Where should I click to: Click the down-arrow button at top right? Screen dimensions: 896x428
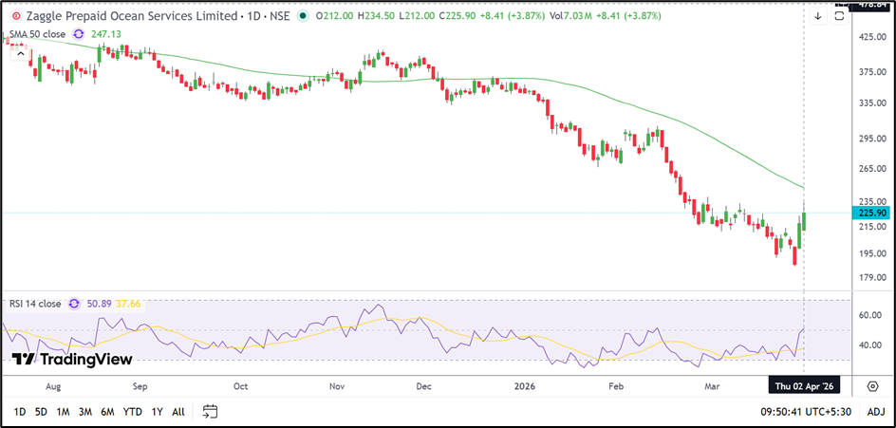pos(818,16)
